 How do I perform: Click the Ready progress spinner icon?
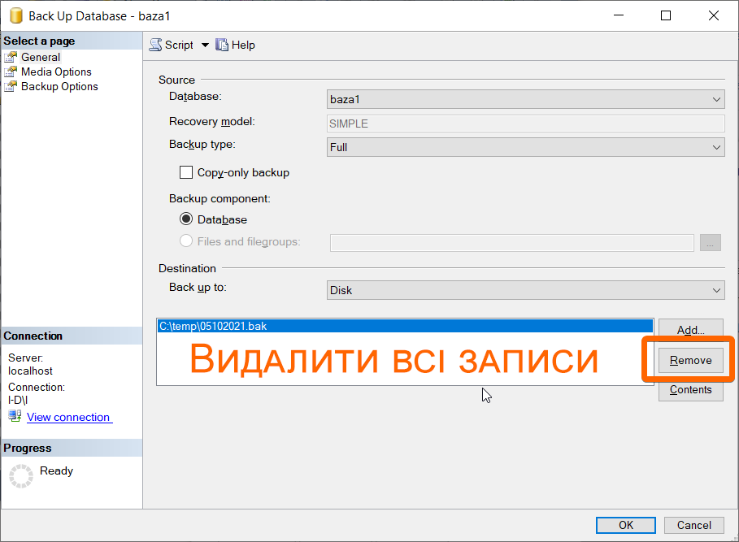[x=21, y=476]
